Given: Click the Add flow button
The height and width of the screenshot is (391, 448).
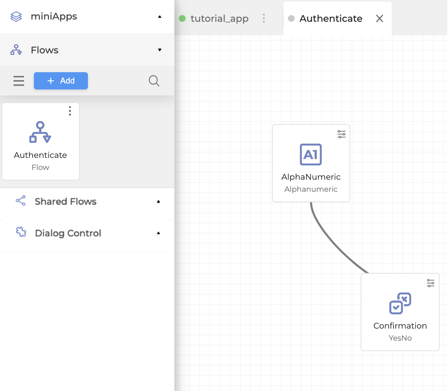Looking at the screenshot, I should (61, 81).
